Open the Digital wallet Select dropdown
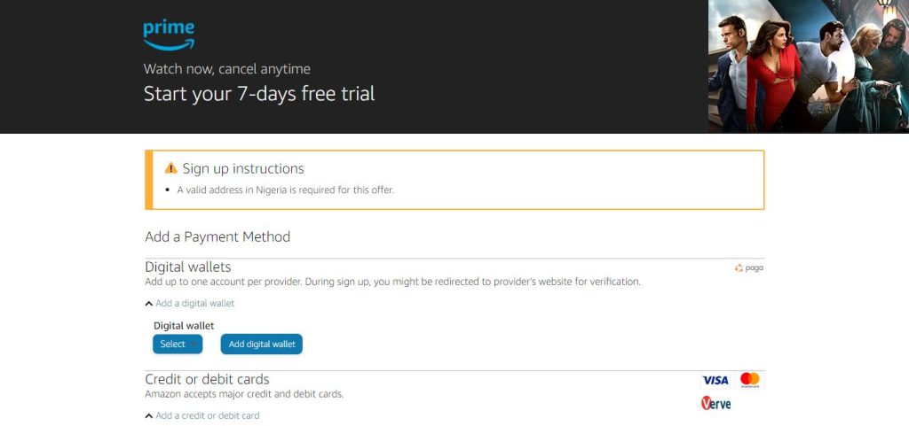909x426 pixels. [x=178, y=344]
